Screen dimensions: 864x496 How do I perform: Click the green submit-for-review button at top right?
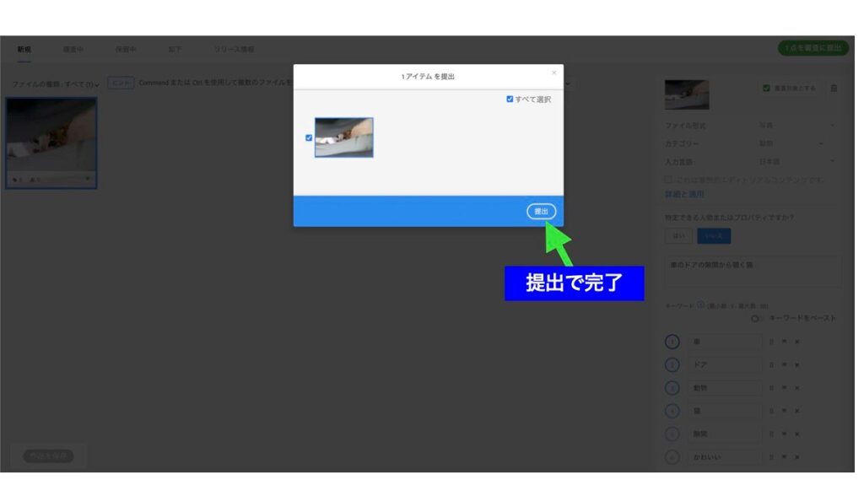pos(813,48)
